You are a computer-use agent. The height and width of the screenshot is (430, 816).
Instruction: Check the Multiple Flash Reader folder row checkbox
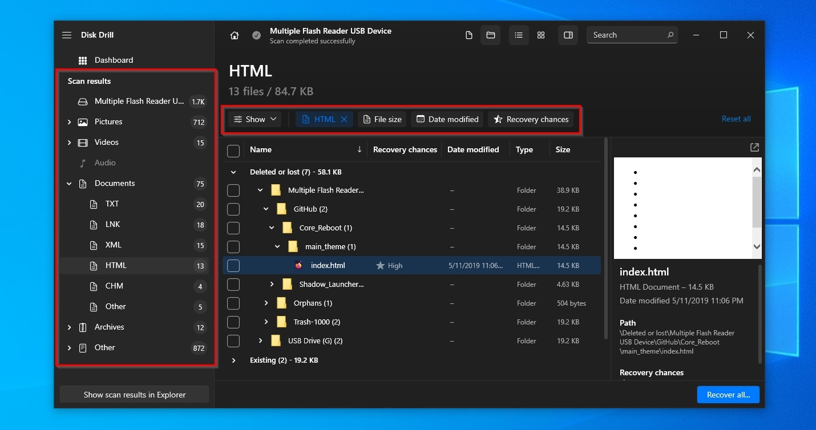coord(233,190)
